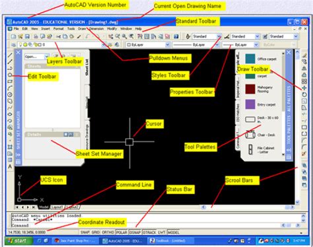The height and width of the screenshot is (247, 313).
Task: Select the Move tool on right toolbar
Action: [304, 88]
